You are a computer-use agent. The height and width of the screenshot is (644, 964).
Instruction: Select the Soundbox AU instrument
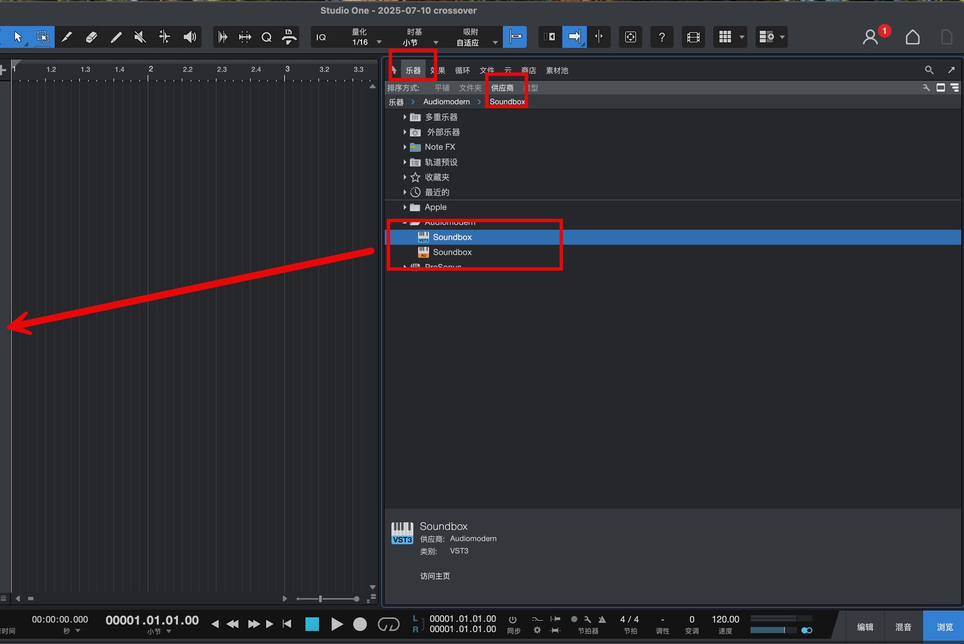[673, 252]
